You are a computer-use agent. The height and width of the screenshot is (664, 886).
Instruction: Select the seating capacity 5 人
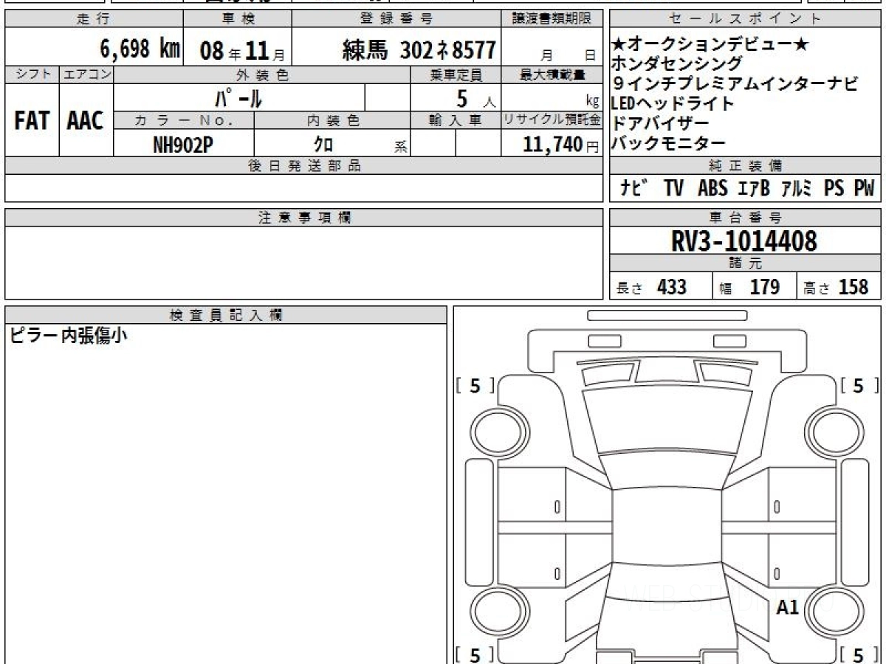click(x=476, y=97)
